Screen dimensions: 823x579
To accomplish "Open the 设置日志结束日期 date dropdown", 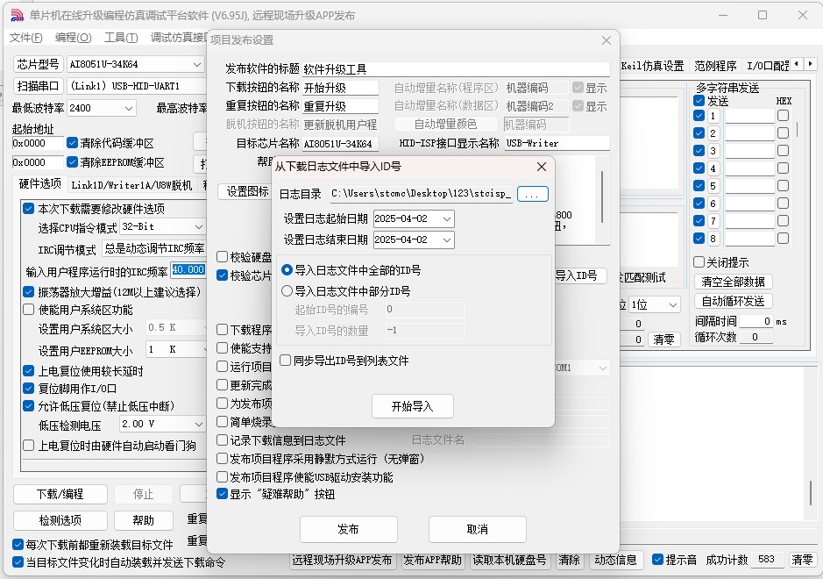I will 447,240.
